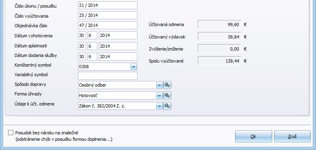Click the Osobný odber combo text
Viewport: 316px width, 150px height.
[x=92, y=85]
